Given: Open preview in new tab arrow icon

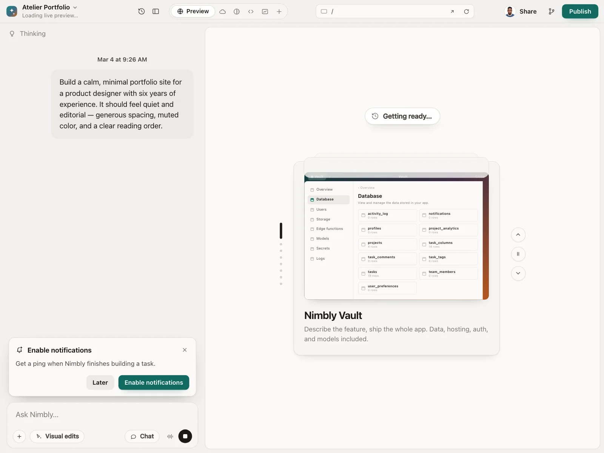Looking at the screenshot, I should tap(452, 11).
